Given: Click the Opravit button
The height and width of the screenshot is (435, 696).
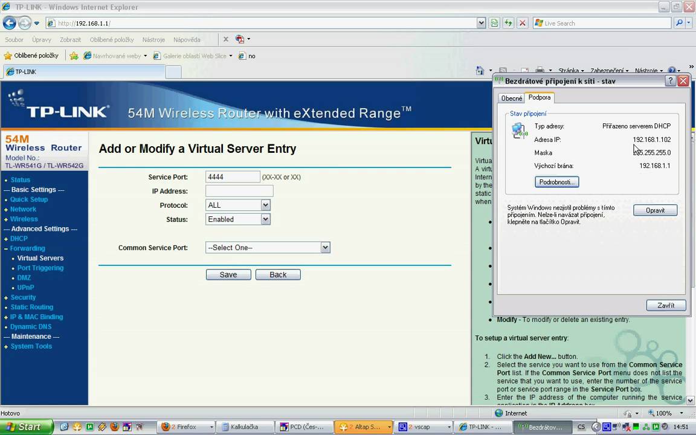Looking at the screenshot, I should 655,210.
